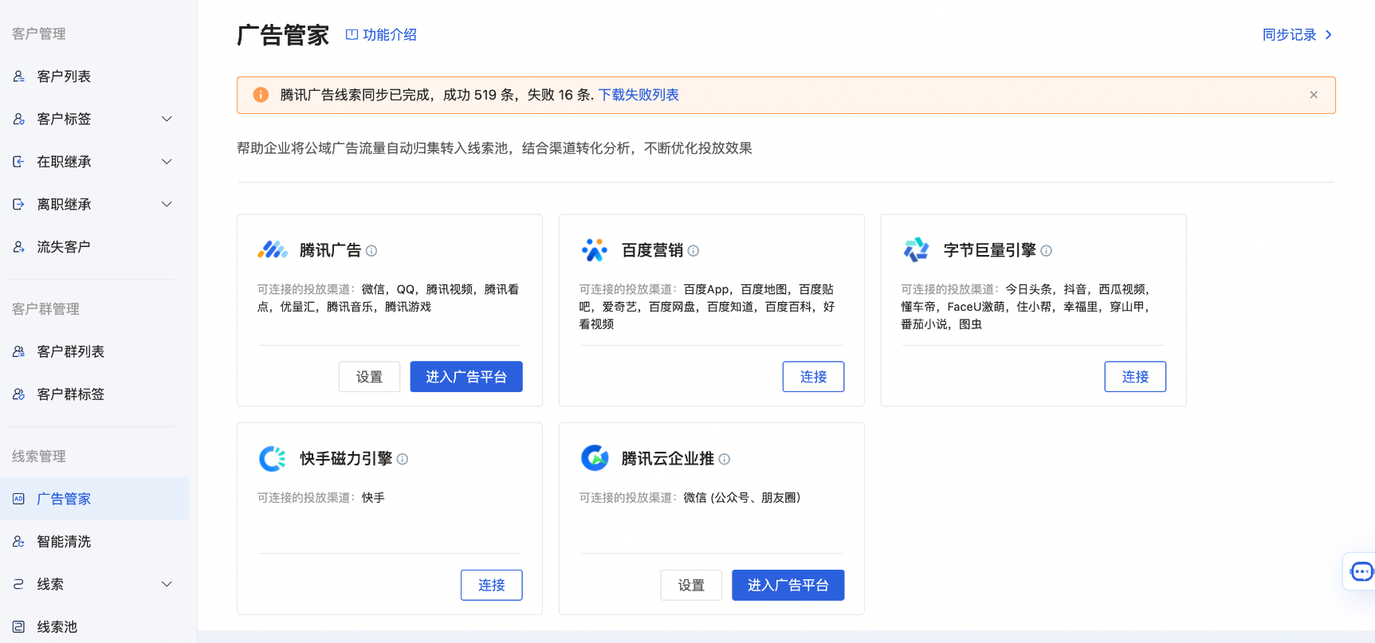The width and height of the screenshot is (1375, 643).
Task: Click the 快手磁力引擎 logo icon
Action: (273, 459)
